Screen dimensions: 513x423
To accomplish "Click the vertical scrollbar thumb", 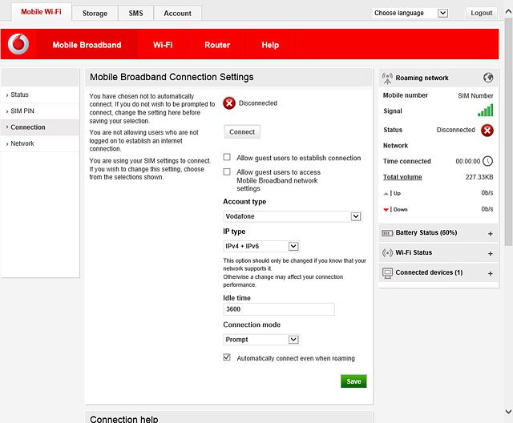I will point(508,131).
